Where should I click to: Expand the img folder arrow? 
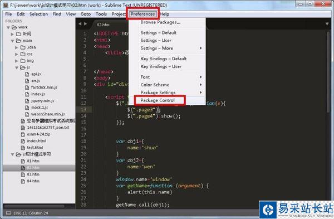(x=17, y=61)
